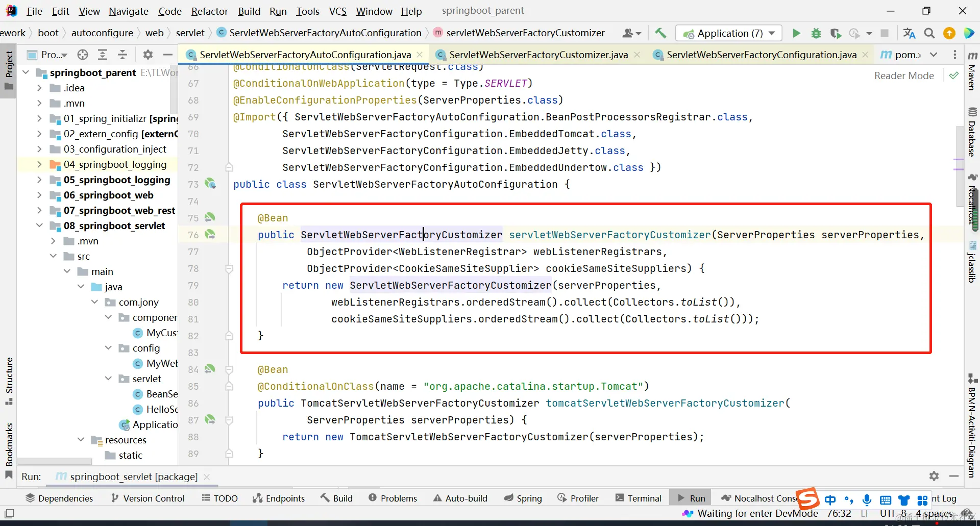
Task: Toggle the Project tool window stripe
Action: pos(9,70)
